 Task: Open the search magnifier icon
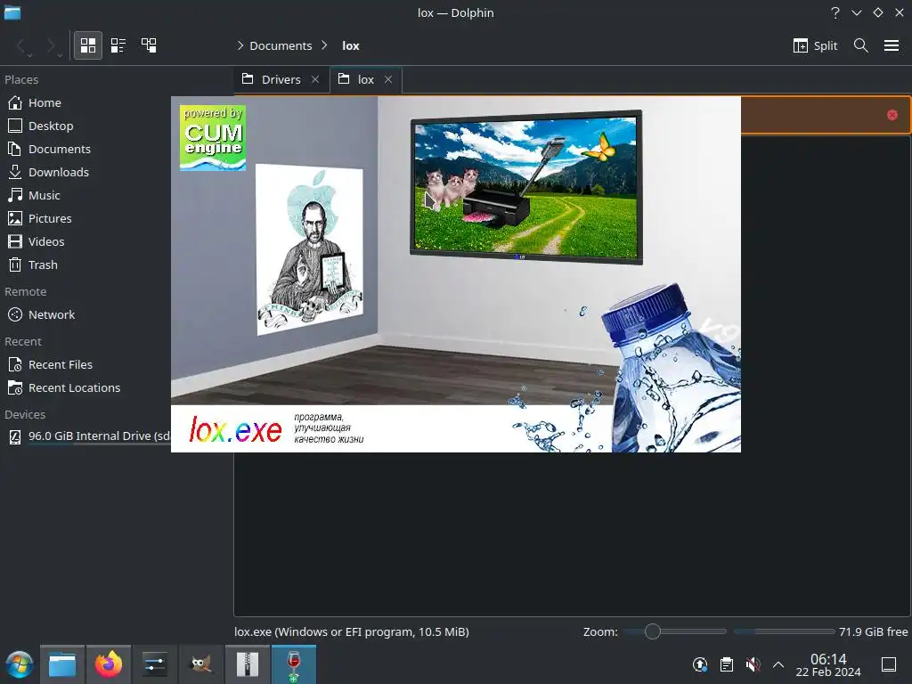pos(861,45)
